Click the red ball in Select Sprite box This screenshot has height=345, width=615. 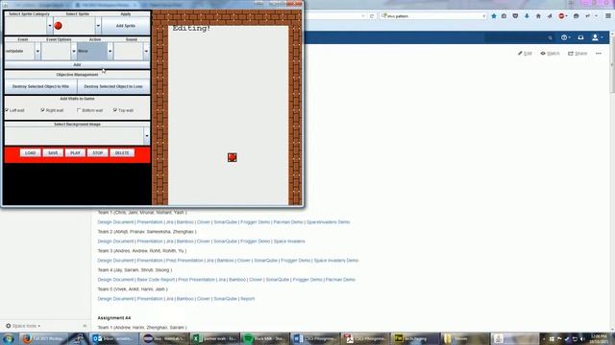click(58, 26)
